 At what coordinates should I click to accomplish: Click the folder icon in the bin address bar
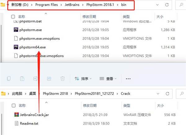pyautogui.click(x=3, y=5)
